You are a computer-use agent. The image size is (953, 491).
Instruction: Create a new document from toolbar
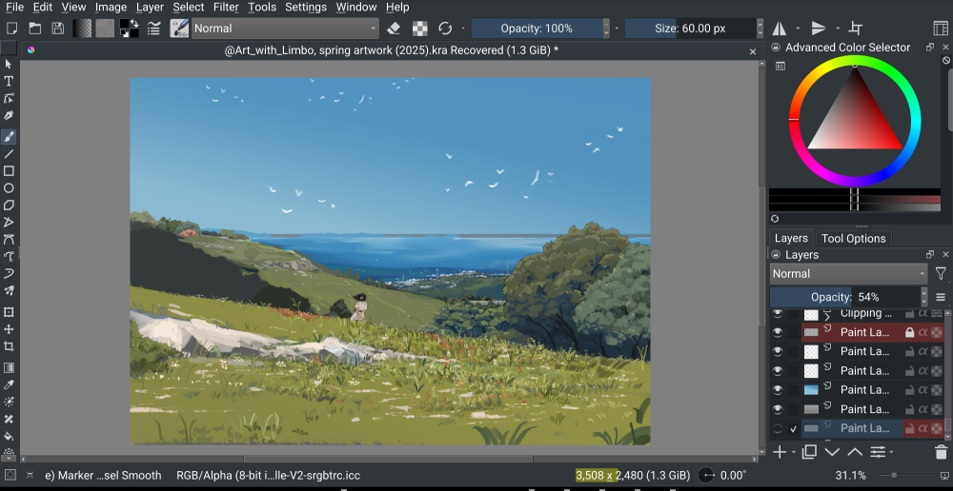[11, 28]
